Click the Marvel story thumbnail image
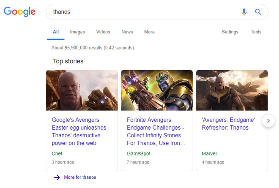This screenshot has height=188, width=279. [x=232, y=90]
